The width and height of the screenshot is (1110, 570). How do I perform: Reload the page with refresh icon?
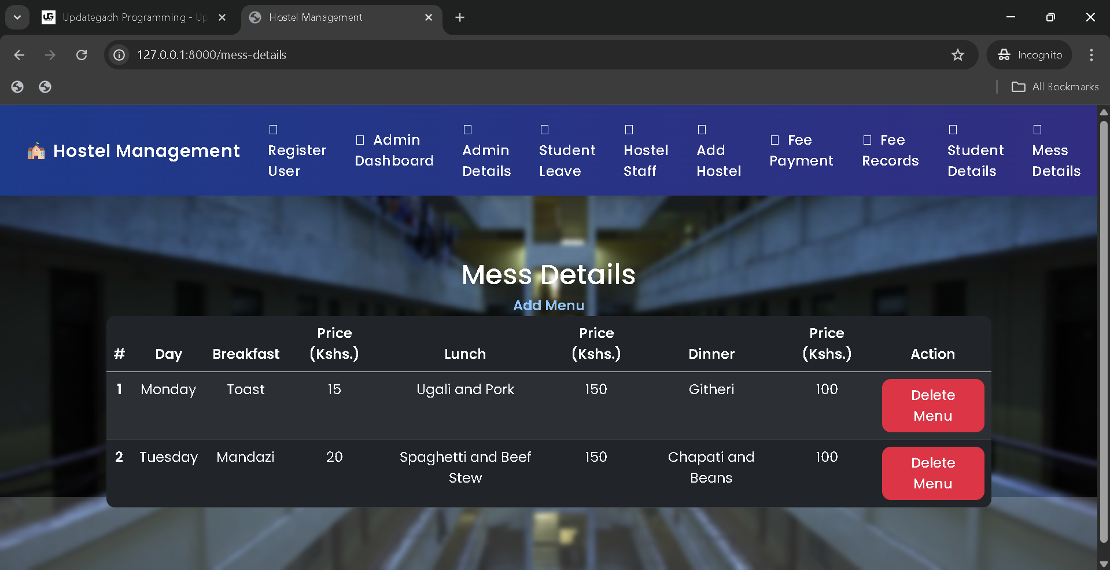pos(82,55)
